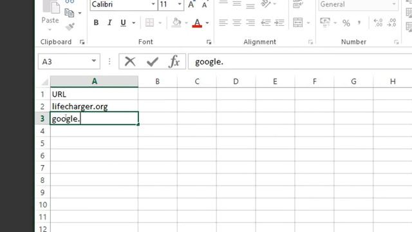Select row 1 header
The height and width of the screenshot is (232, 412).
[x=42, y=94]
